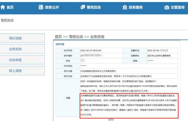
Task: Click 业务咨询 in the breadcrumb
Action: (x=97, y=36)
